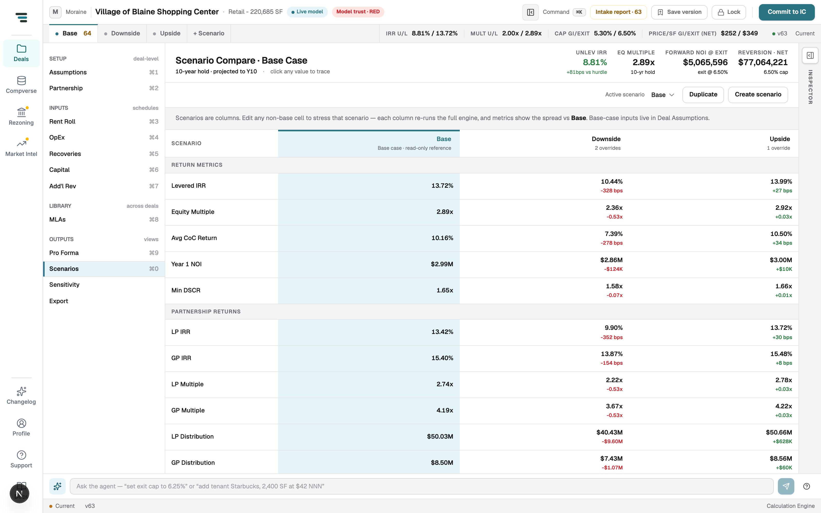Screen dimensions: 821x513
Task: Click Downside Levered IRR 10.44%
Action: pyautogui.click(x=611, y=182)
